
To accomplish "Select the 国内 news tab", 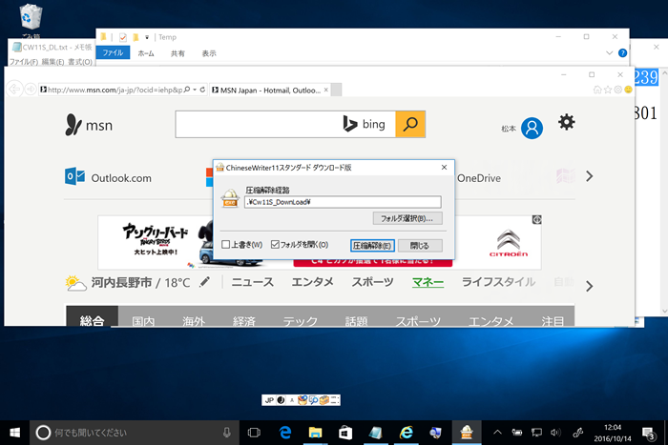I will pyautogui.click(x=143, y=320).
